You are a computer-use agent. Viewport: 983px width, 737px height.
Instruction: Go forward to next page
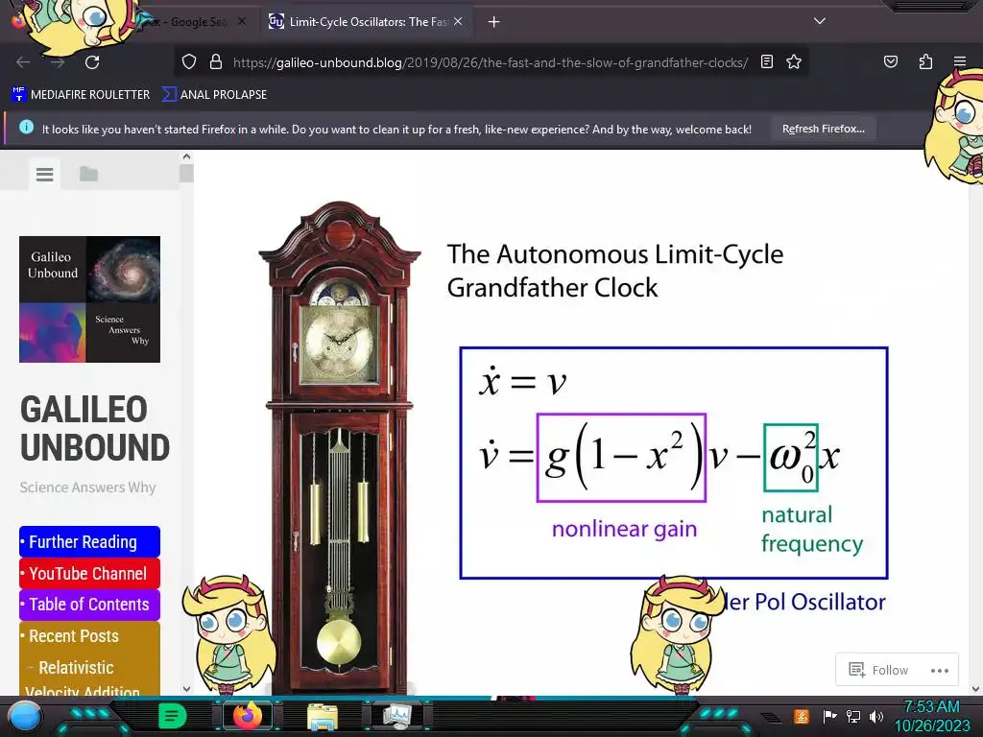click(58, 62)
